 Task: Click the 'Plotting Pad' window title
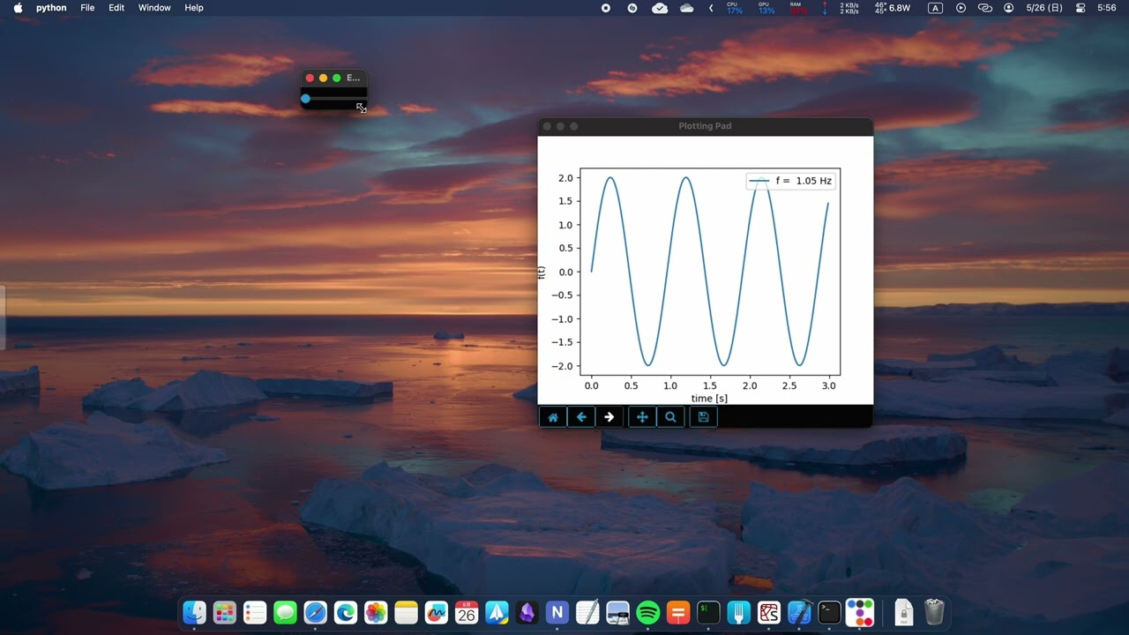coord(705,126)
